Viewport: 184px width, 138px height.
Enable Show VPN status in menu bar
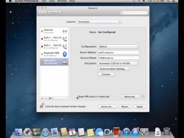[x=76, y=97]
